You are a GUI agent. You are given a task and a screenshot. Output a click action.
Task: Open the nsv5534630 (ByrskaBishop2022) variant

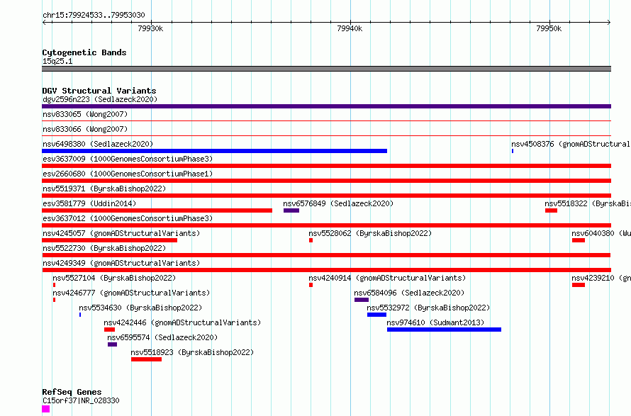pyautogui.click(x=140, y=308)
